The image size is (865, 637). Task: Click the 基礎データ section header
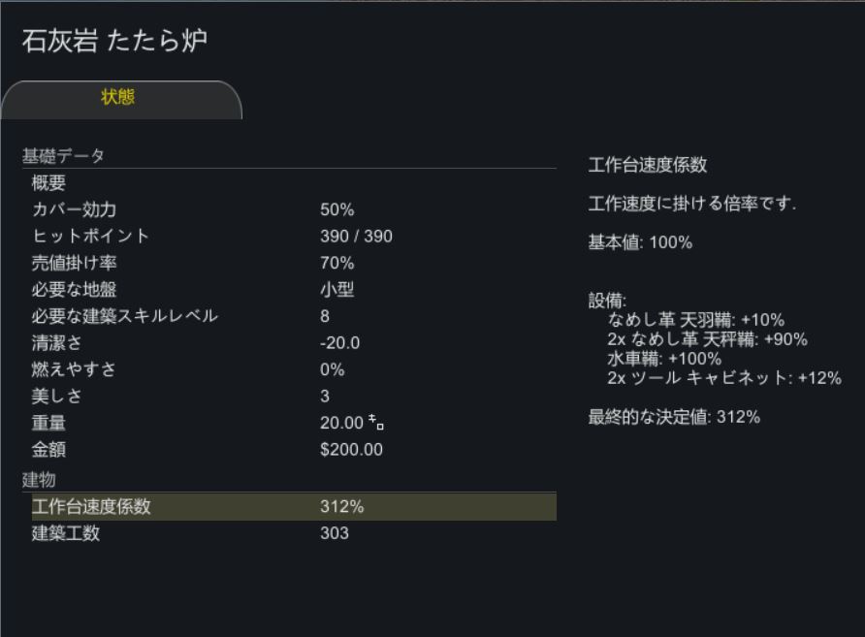(63, 156)
